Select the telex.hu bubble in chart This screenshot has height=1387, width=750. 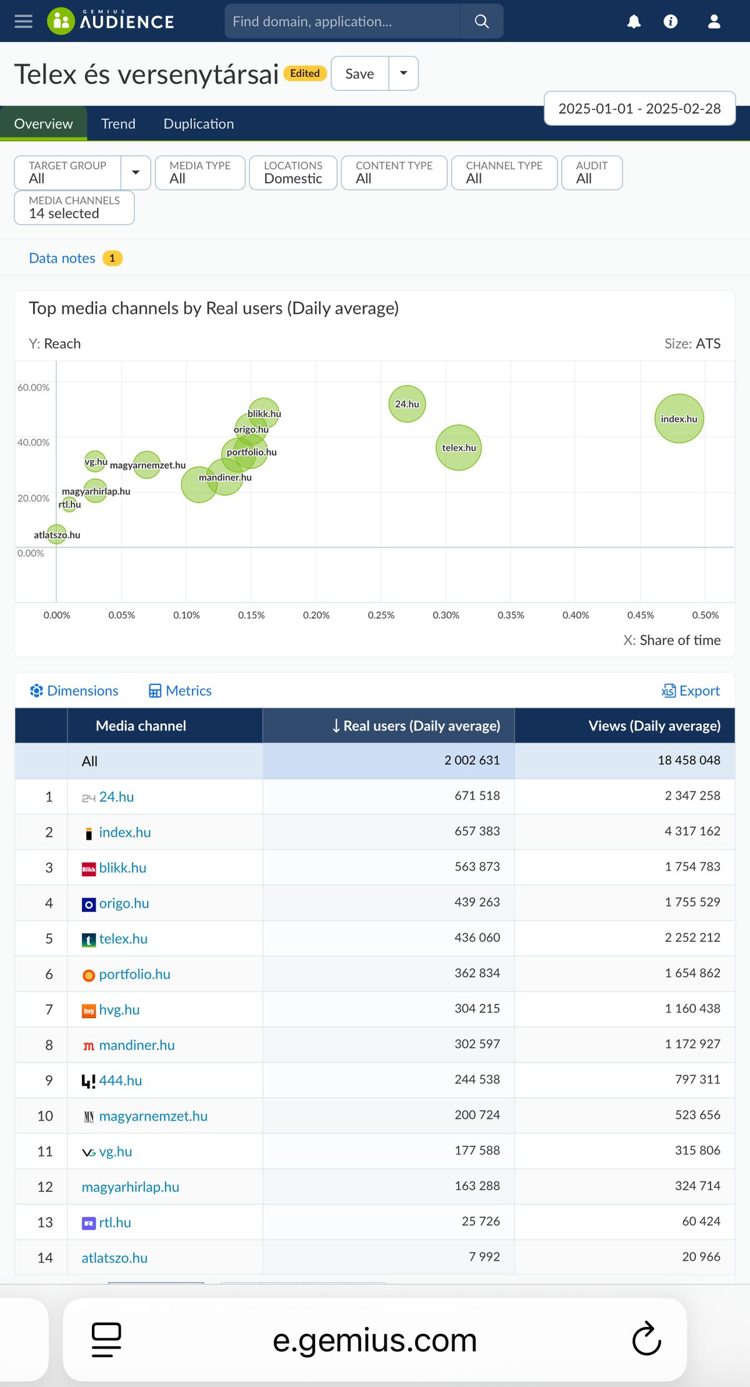pos(459,448)
